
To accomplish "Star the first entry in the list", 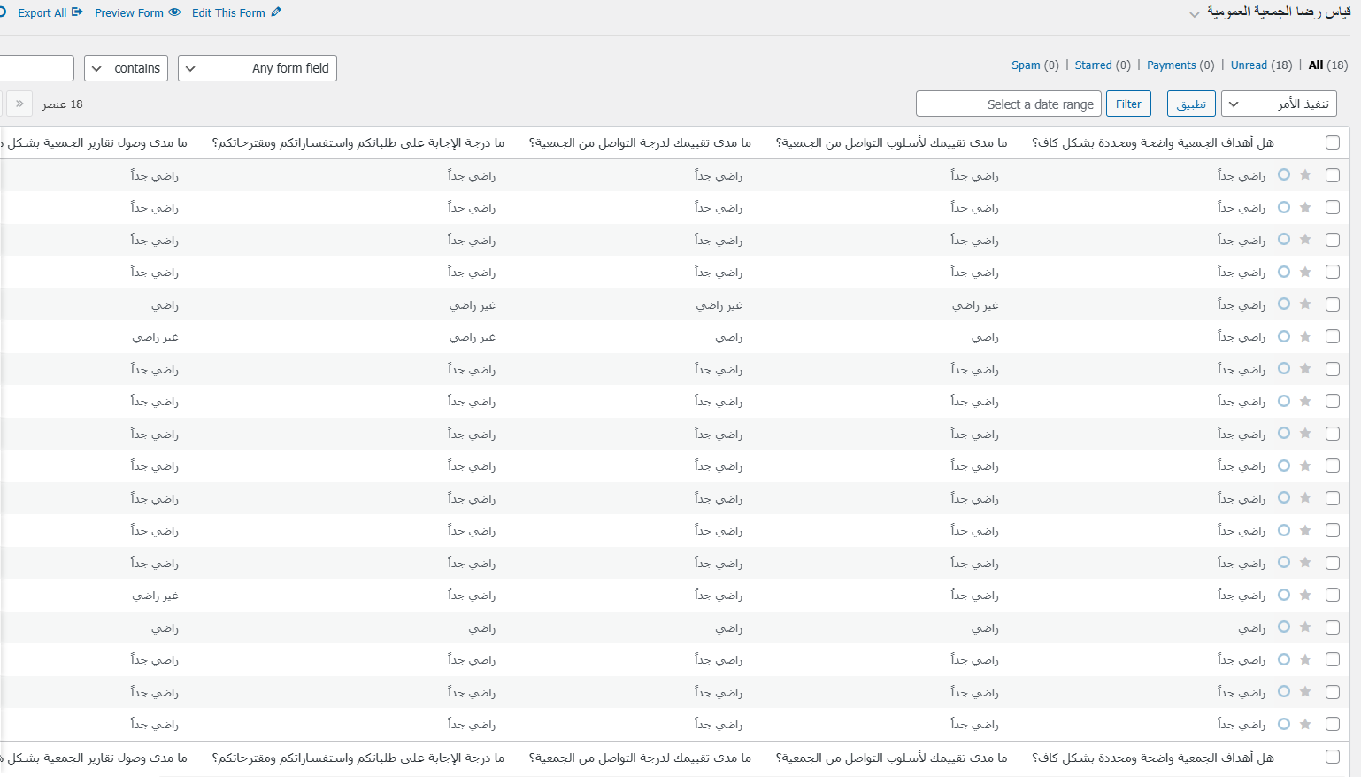I will [x=1305, y=175].
